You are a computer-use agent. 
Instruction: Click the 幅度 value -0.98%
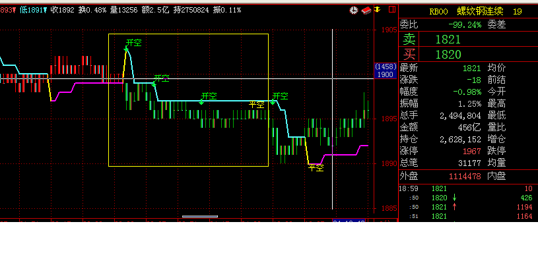[x=467, y=92]
